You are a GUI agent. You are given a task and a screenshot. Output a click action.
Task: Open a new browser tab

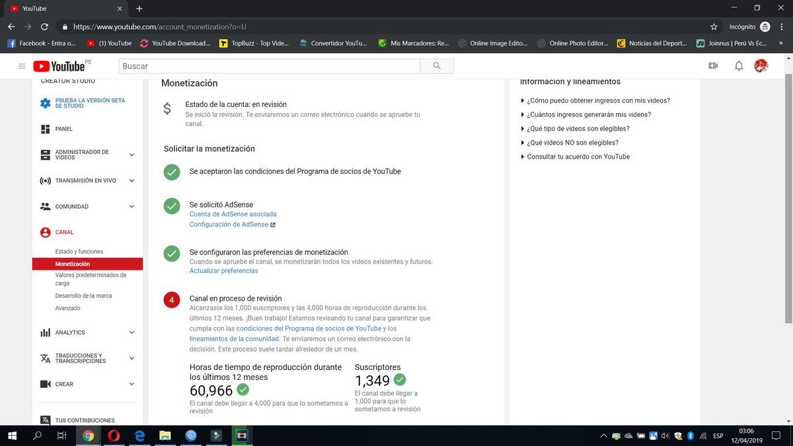[x=139, y=9]
